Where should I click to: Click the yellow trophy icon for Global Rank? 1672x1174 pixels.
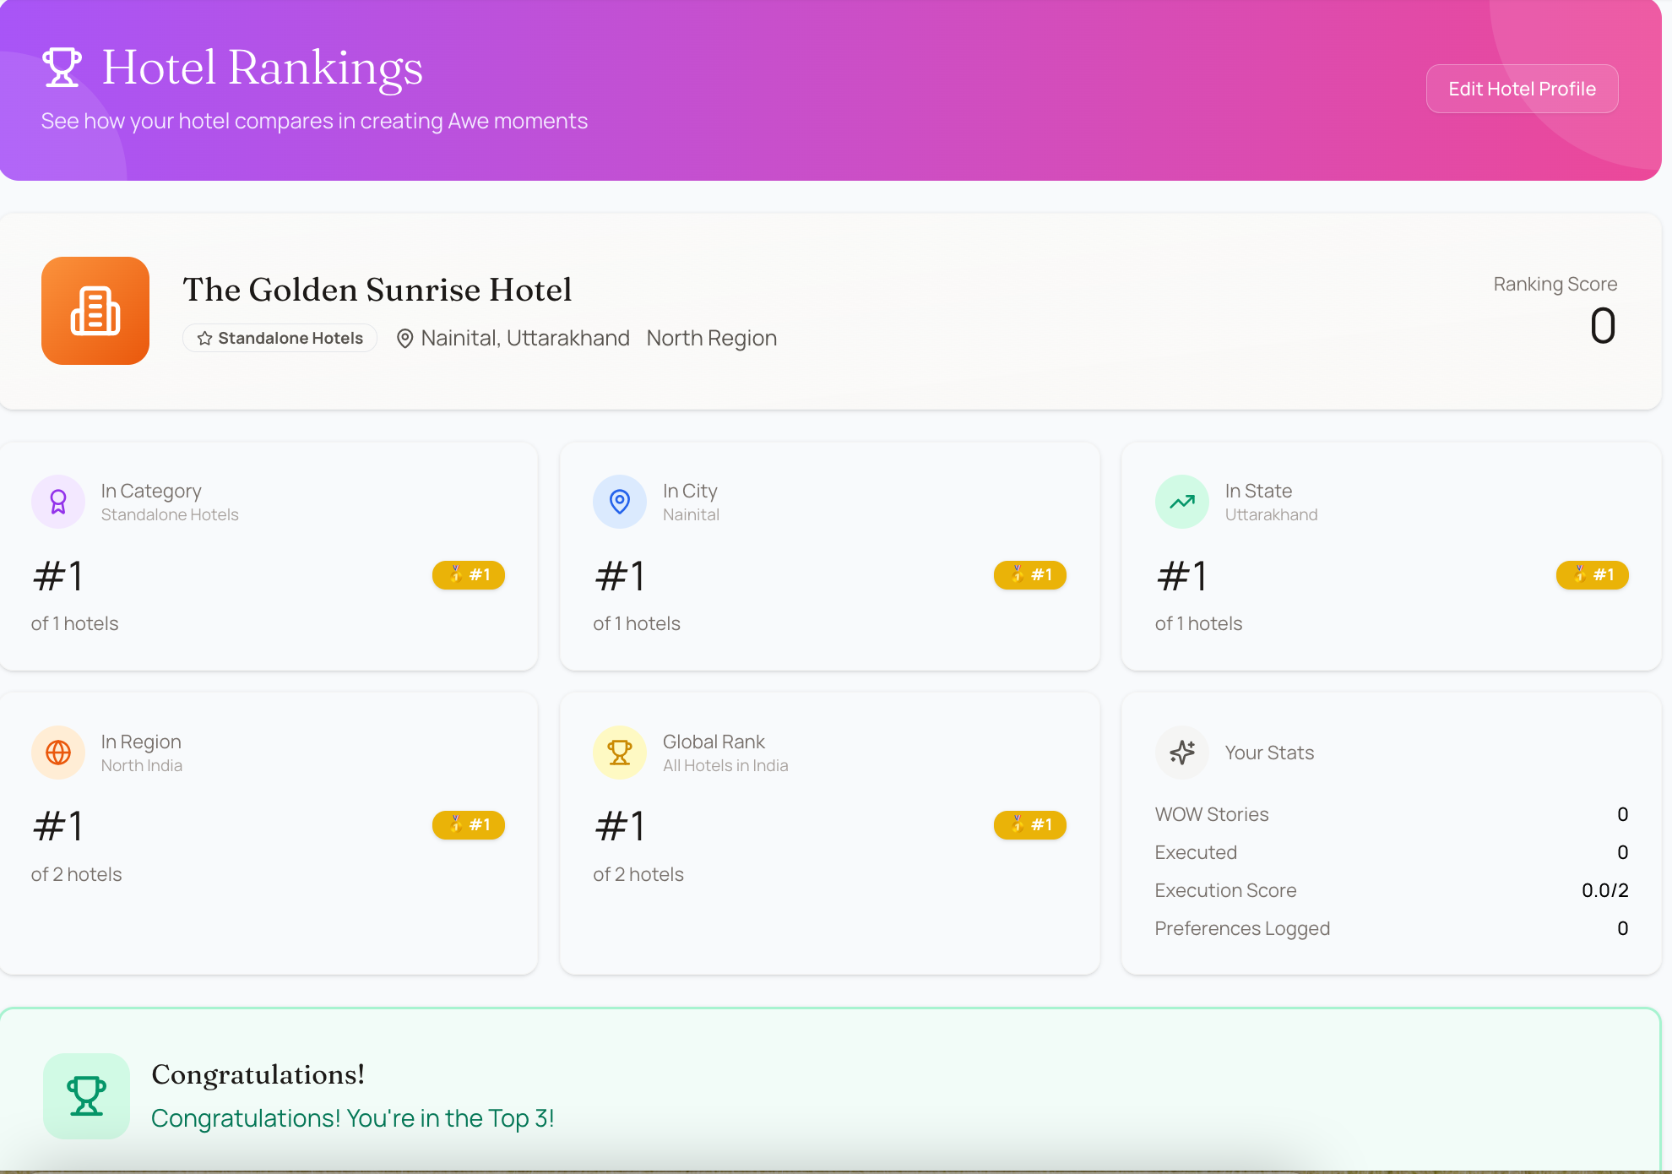point(620,753)
